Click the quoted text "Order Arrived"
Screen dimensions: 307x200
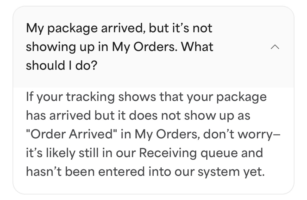coord(70,134)
